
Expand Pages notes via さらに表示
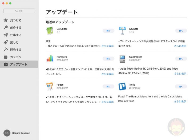(x=108, y=102)
